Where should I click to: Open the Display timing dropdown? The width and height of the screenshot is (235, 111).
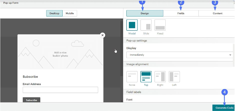180,55
